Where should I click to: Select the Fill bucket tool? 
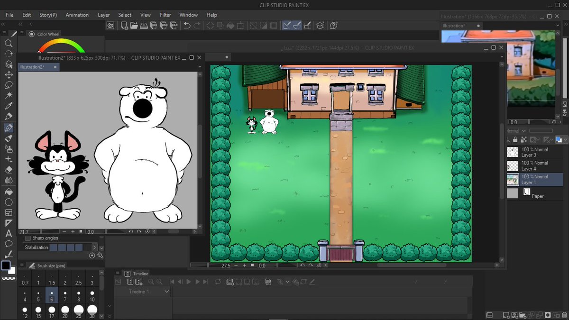9,192
